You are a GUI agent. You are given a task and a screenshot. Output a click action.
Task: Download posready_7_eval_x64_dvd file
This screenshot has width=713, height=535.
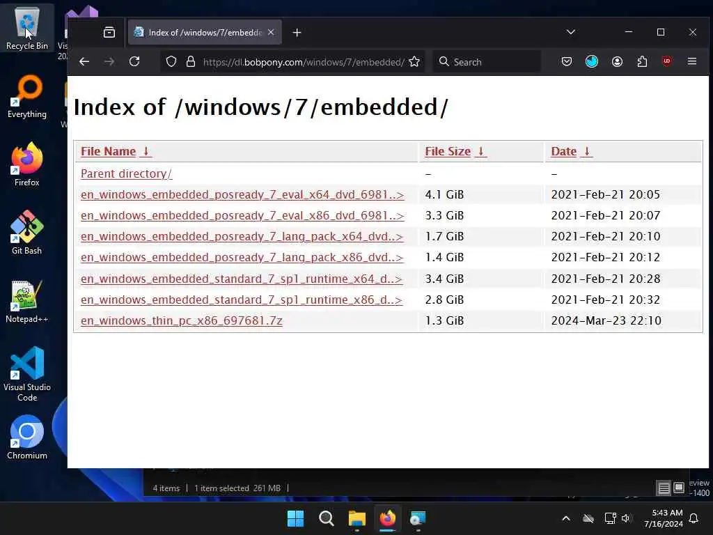242,195
